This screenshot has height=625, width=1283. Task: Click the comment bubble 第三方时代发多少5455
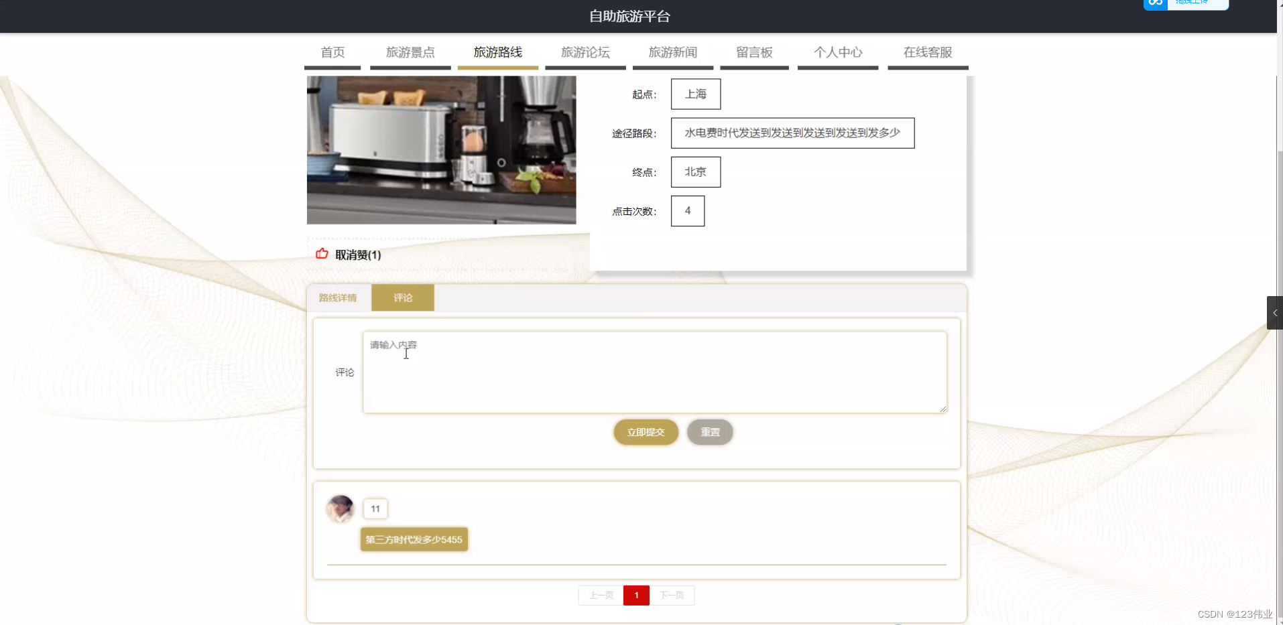(413, 539)
